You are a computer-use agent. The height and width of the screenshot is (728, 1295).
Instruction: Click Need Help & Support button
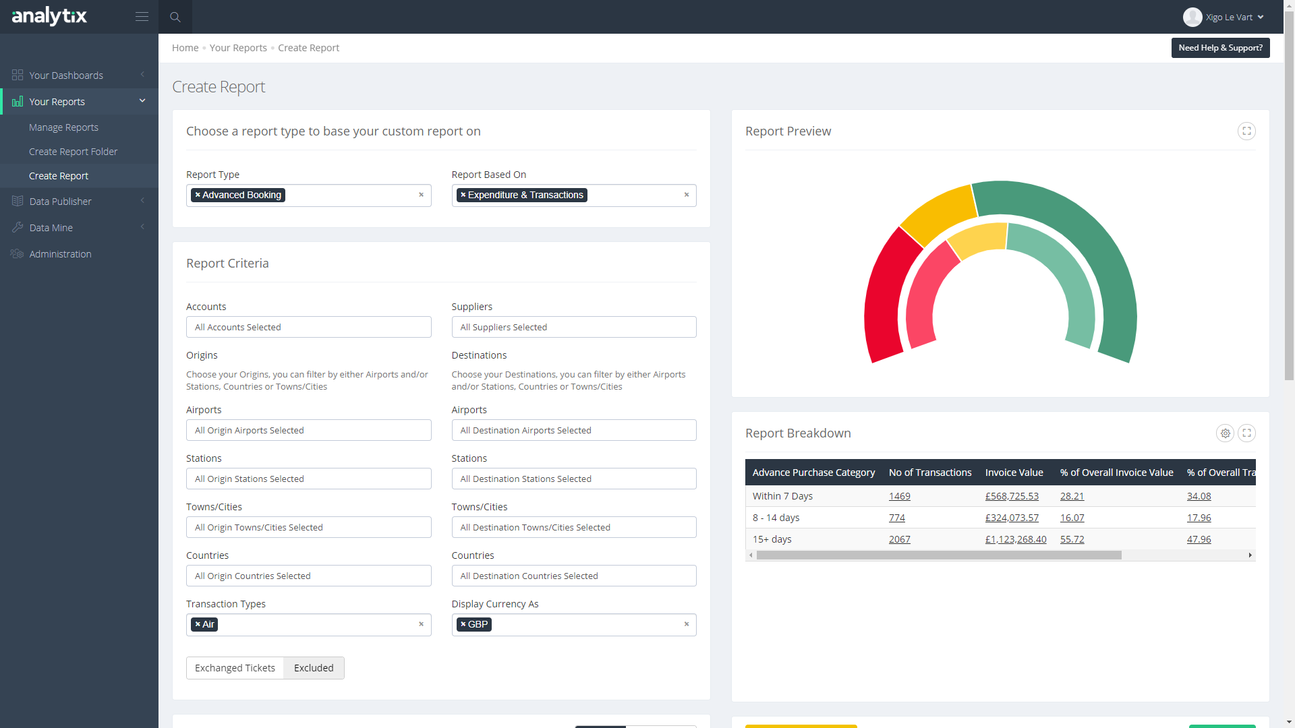pyautogui.click(x=1220, y=48)
